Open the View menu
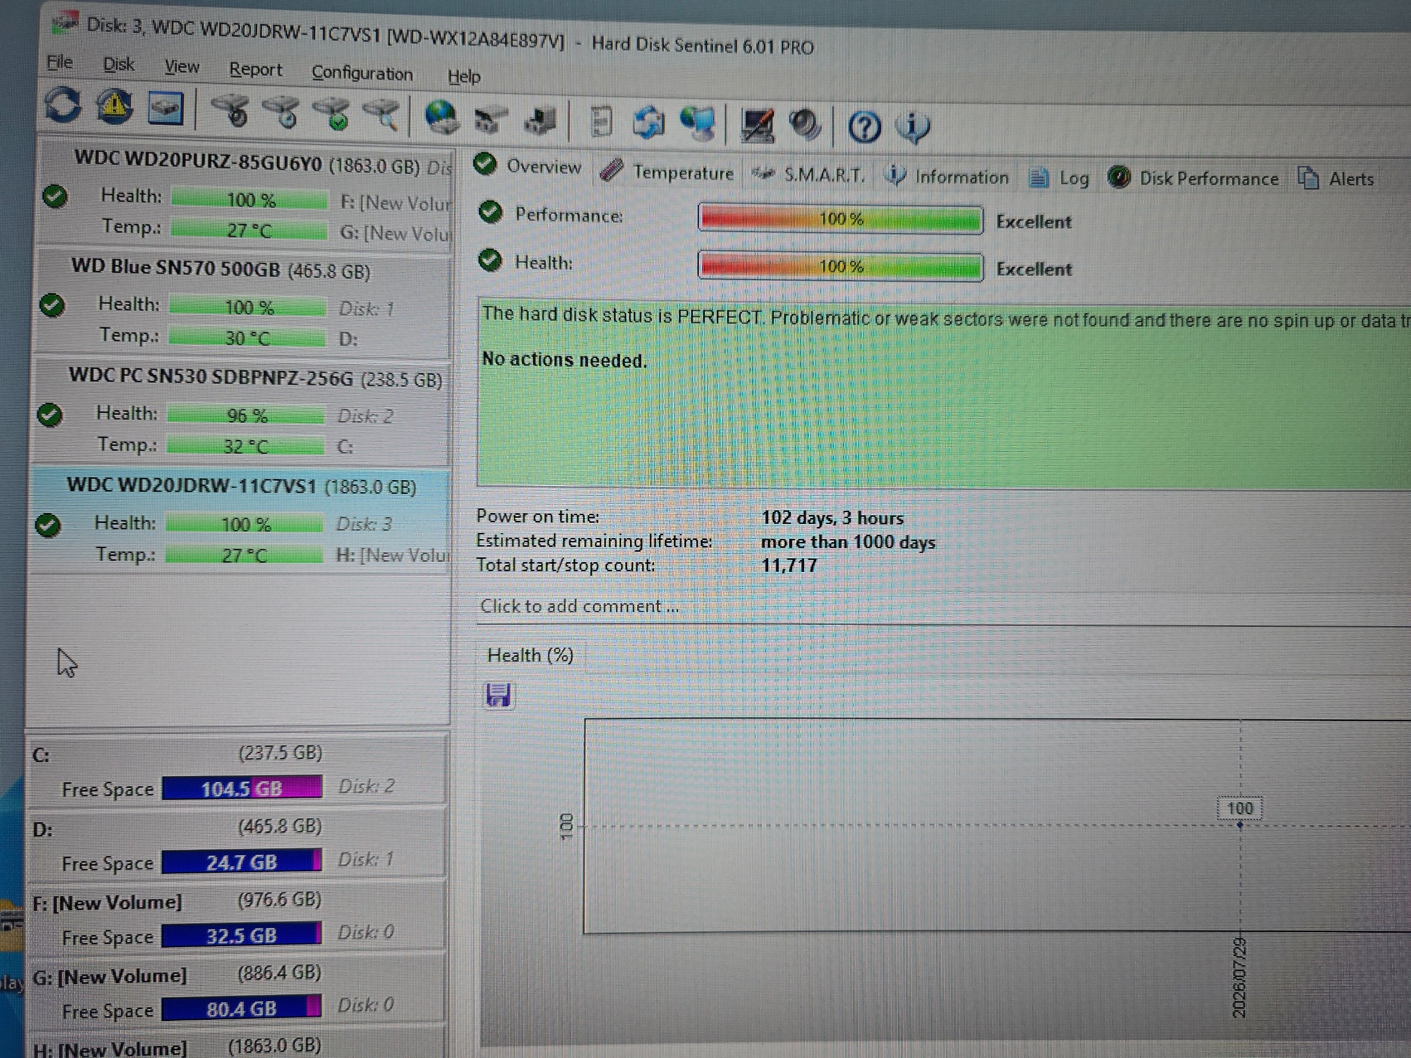Image resolution: width=1411 pixels, height=1058 pixels. 182,66
